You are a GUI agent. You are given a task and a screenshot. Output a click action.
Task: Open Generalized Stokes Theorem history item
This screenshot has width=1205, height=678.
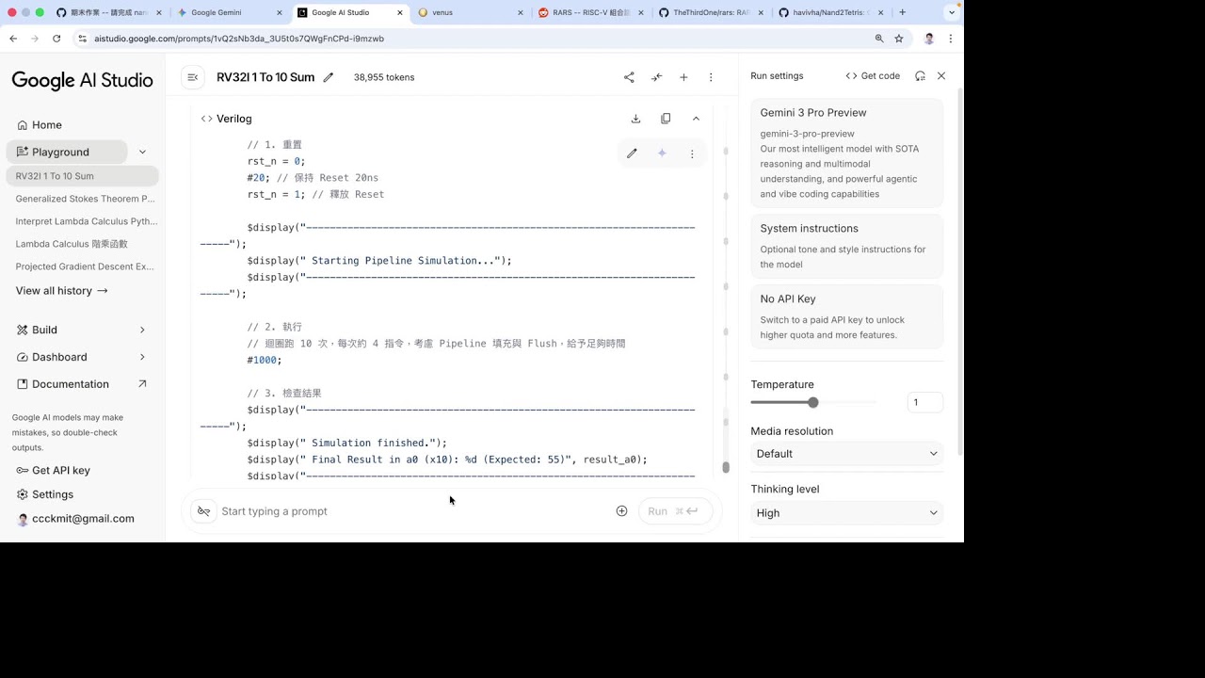(x=85, y=199)
